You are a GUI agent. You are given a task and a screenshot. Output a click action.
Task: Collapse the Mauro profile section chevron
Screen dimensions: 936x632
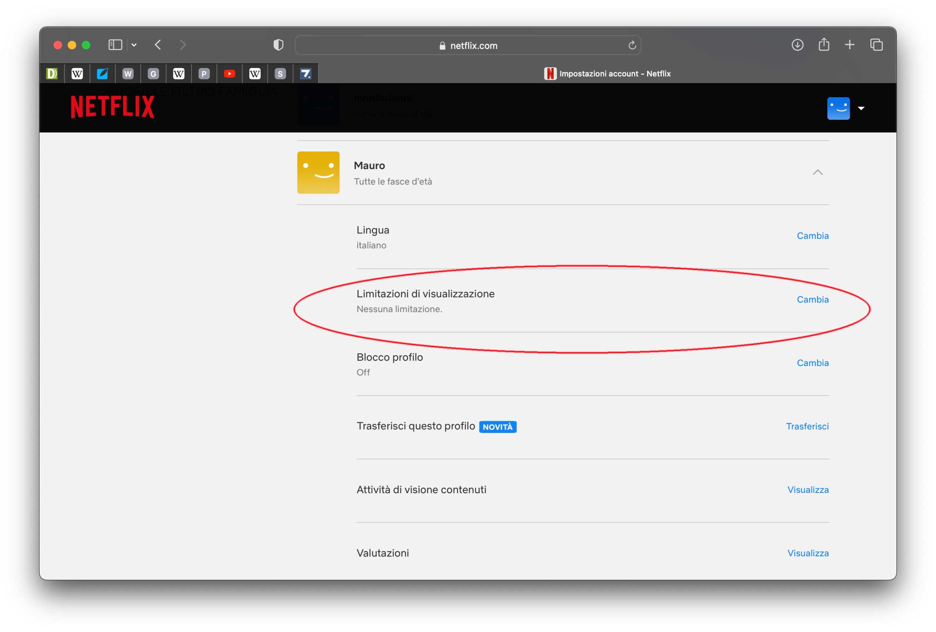click(x=817, y=172)
